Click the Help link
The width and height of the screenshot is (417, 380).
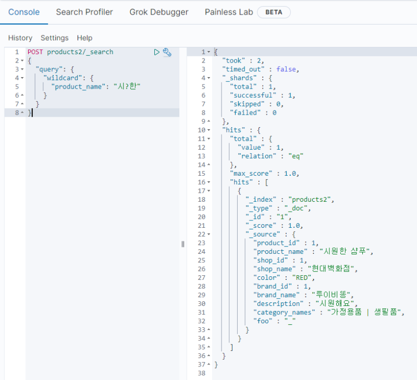click(x=84, y=38)
